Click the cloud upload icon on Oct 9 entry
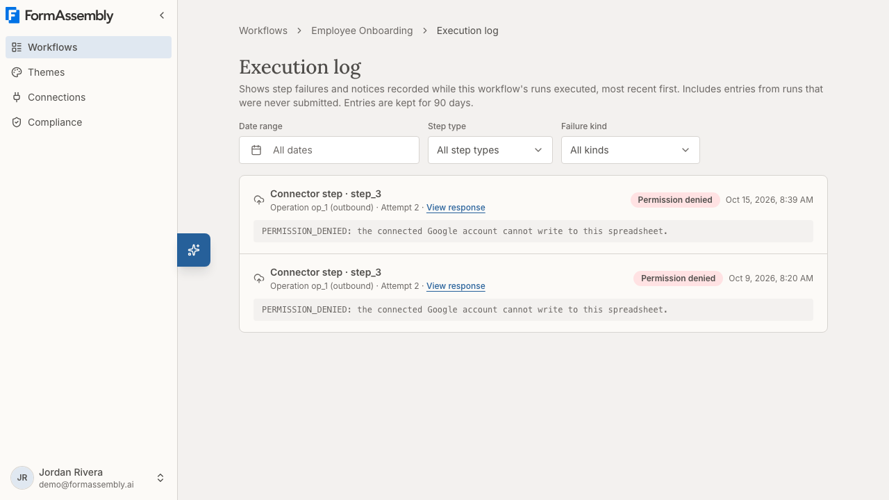The width and height of the screenshot is (889, 500). (259, 278)
